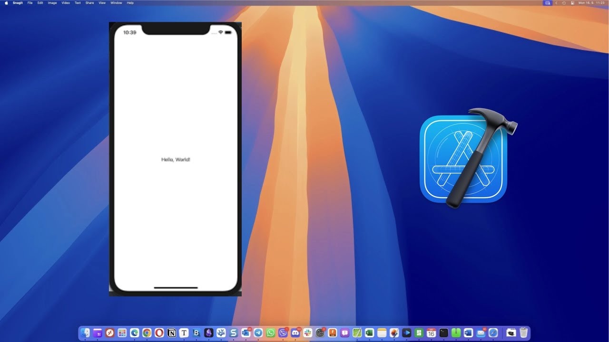The height and width of the screenshot is (342, 609).
Task: Launch Terminal from the Dock
Action: point(443,333)
